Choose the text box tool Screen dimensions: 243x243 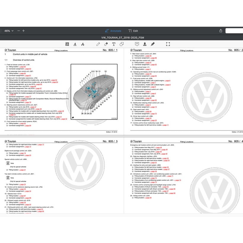pyautogui.click(x=114, y=44)
